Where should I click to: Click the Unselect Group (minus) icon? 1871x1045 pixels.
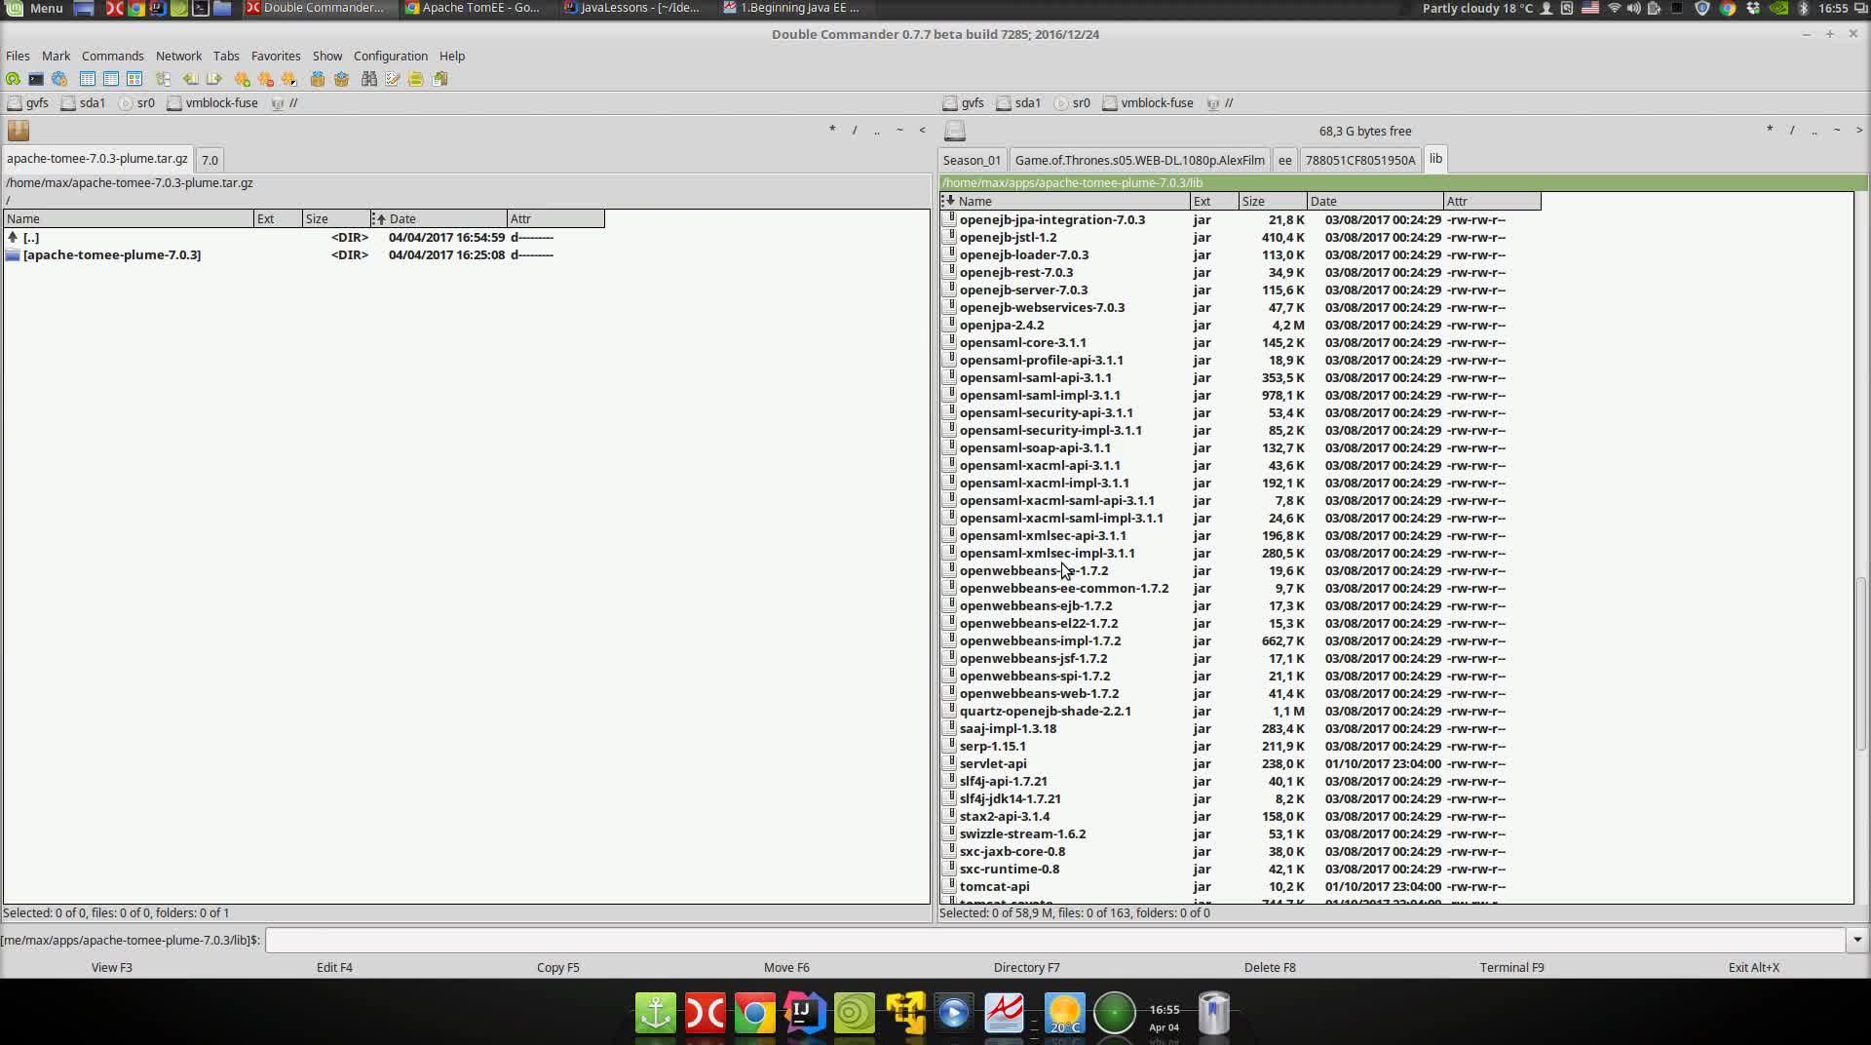266,79
